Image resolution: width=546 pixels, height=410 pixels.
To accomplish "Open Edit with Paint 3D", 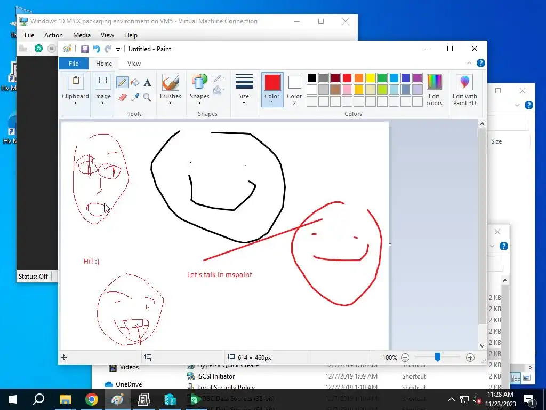I will click(x=464, y=90).
